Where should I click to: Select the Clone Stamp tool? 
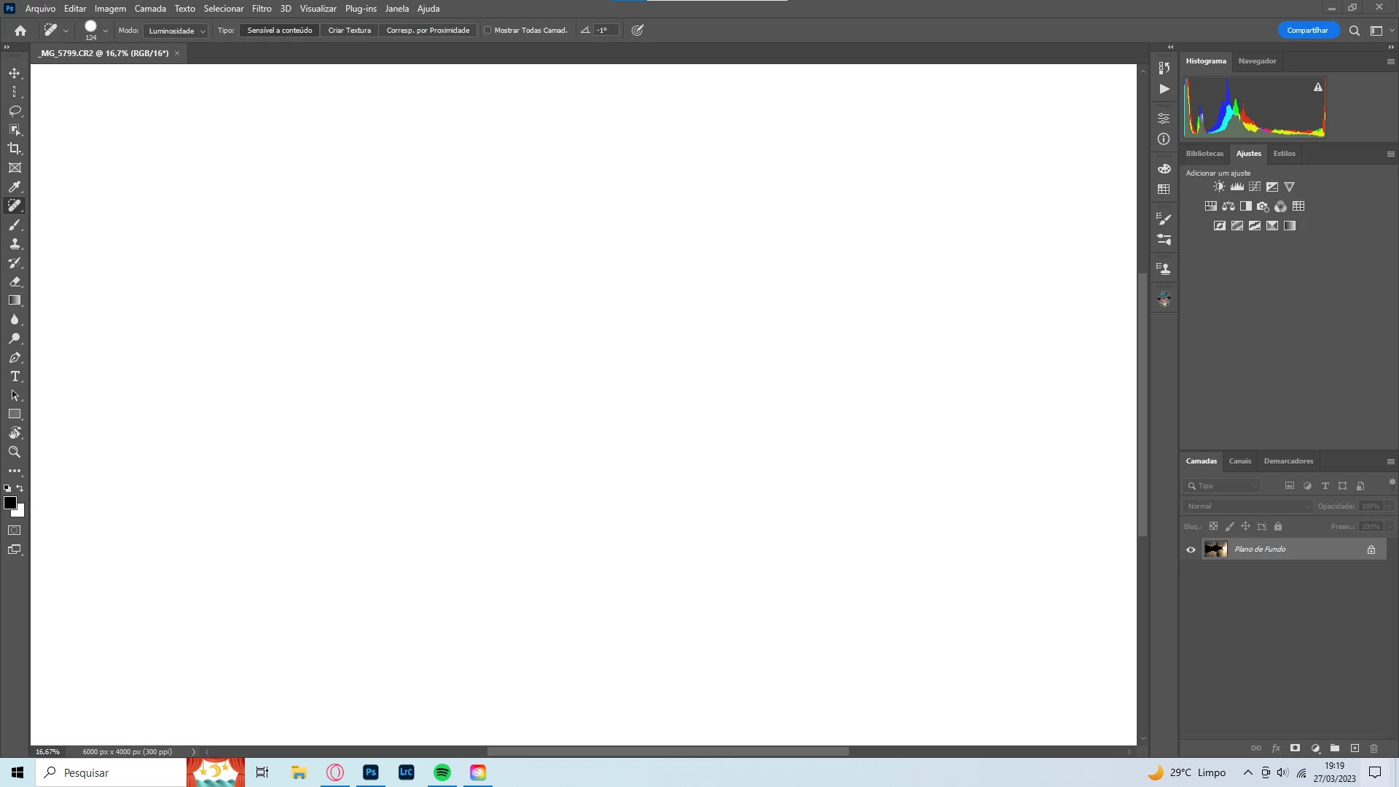pos(15,244)
